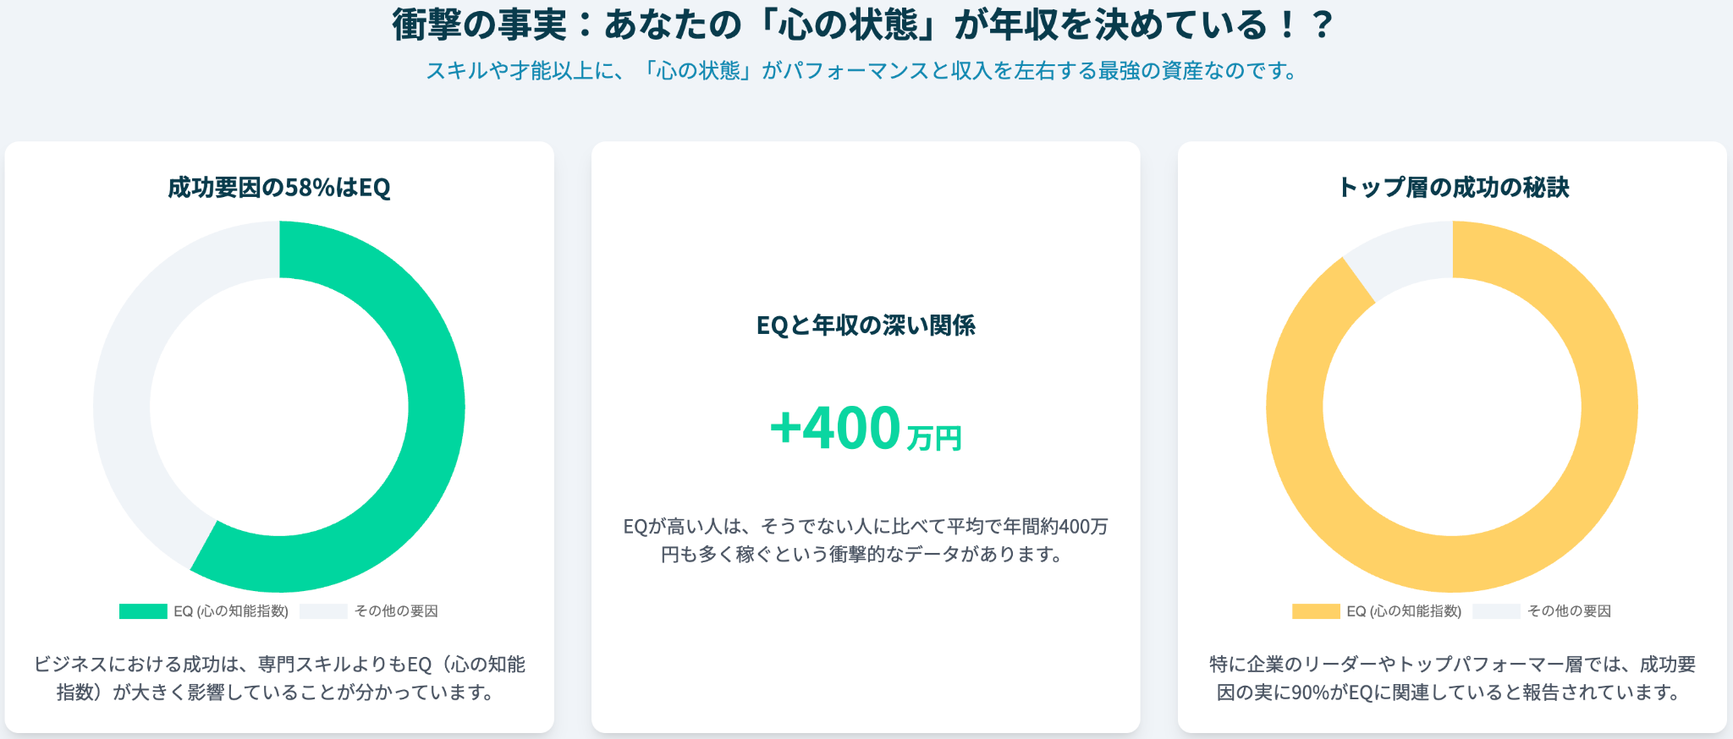The width and height of the screenshot is (1733, 739).
Task: Click the green segment of the 58% donut chart
Action: pyautogui.click(x=436, y=406)
